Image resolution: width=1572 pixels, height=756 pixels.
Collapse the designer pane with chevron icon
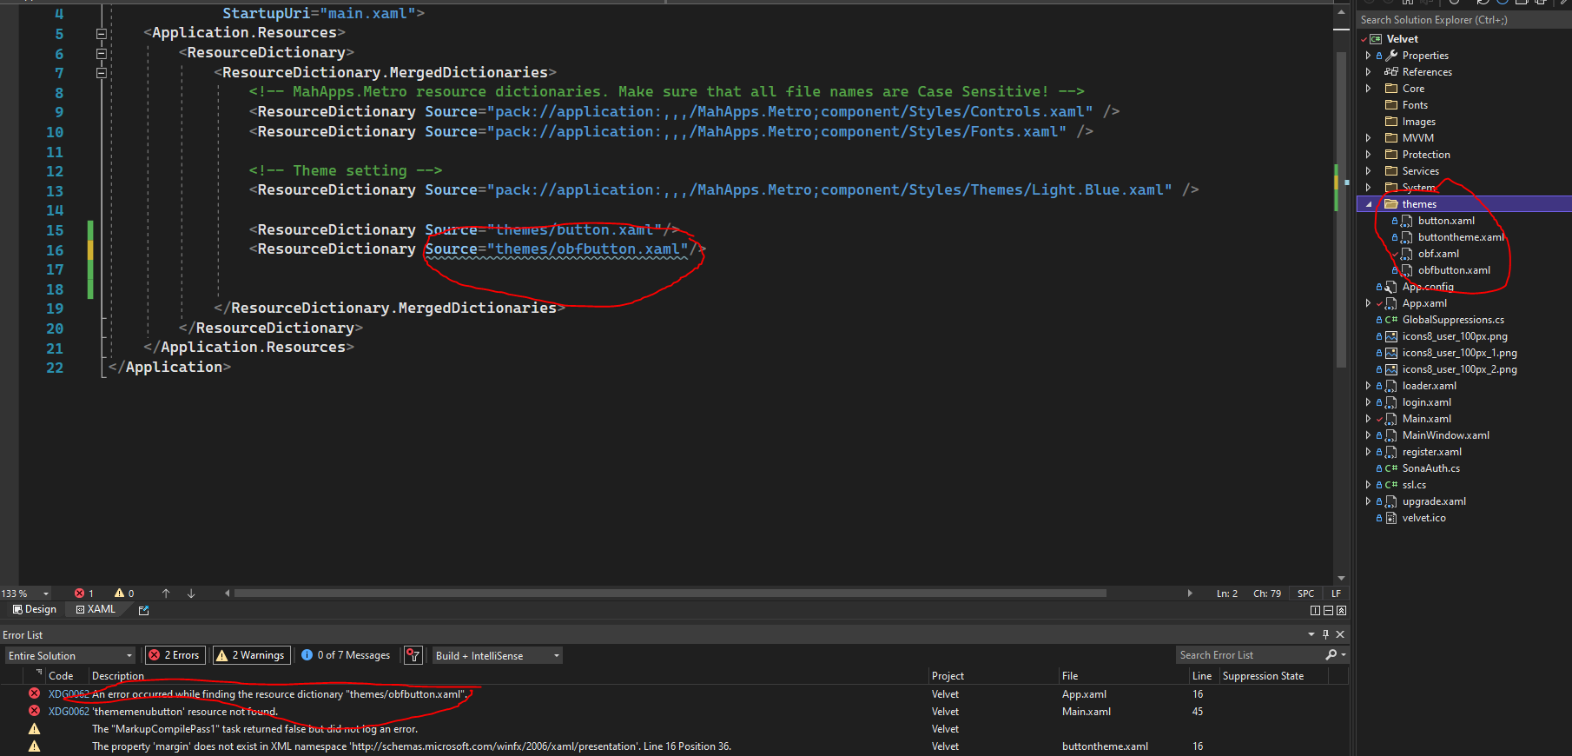click(x=1341, y=610)
